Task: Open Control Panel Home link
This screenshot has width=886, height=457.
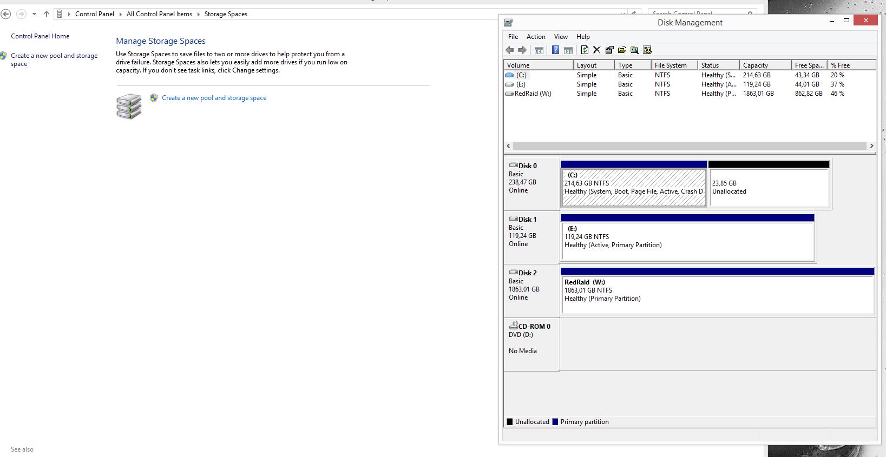Action: 40,36
